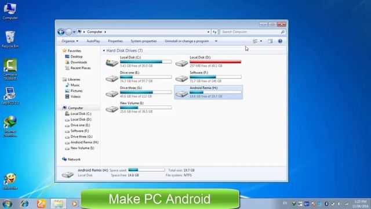Open System properties from the toolbar
The height and width of the screenshot is (209, 371).
click(144, 41)
